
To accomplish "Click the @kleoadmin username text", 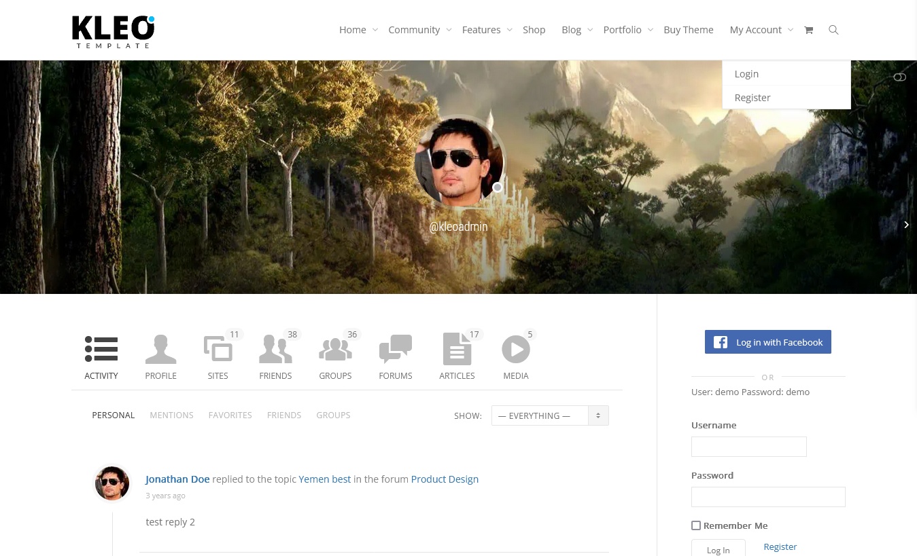I will coord(458,227).
